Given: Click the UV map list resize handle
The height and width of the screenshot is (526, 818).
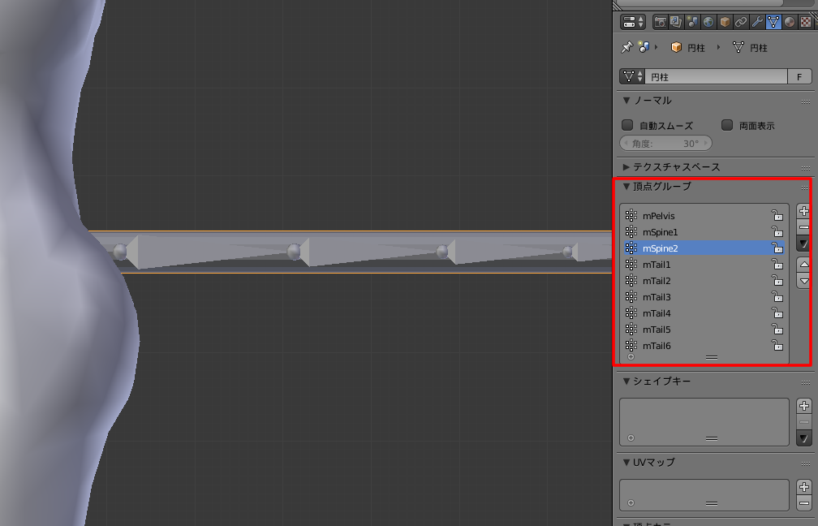Looking at the screenshot, I should (712, 503).
